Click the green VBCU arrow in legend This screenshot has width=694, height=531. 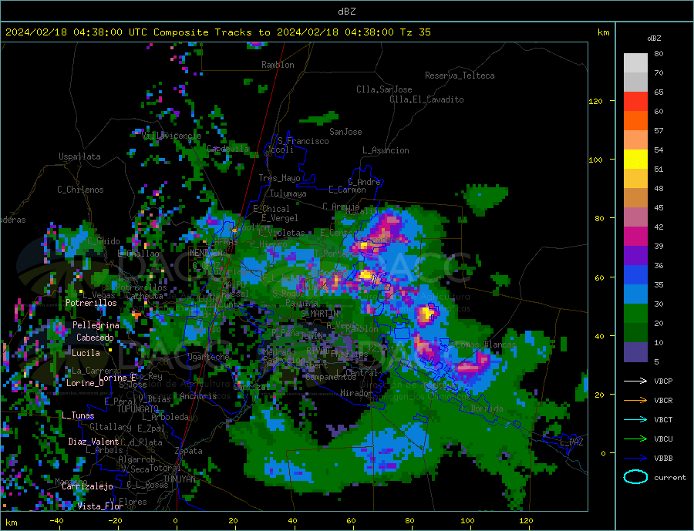[x=635, y=439]
